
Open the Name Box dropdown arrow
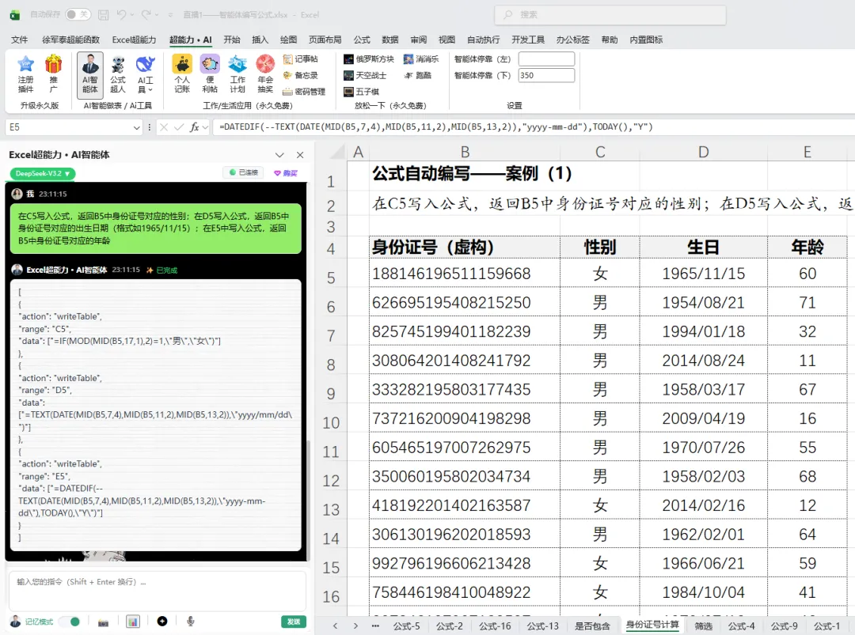point(137,127)
